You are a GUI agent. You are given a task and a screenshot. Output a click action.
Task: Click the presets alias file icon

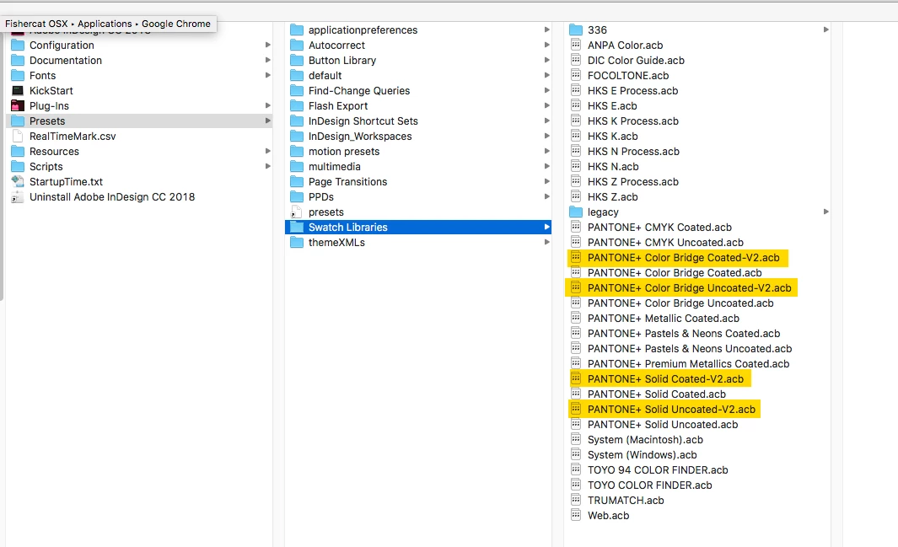coord(296,212)
